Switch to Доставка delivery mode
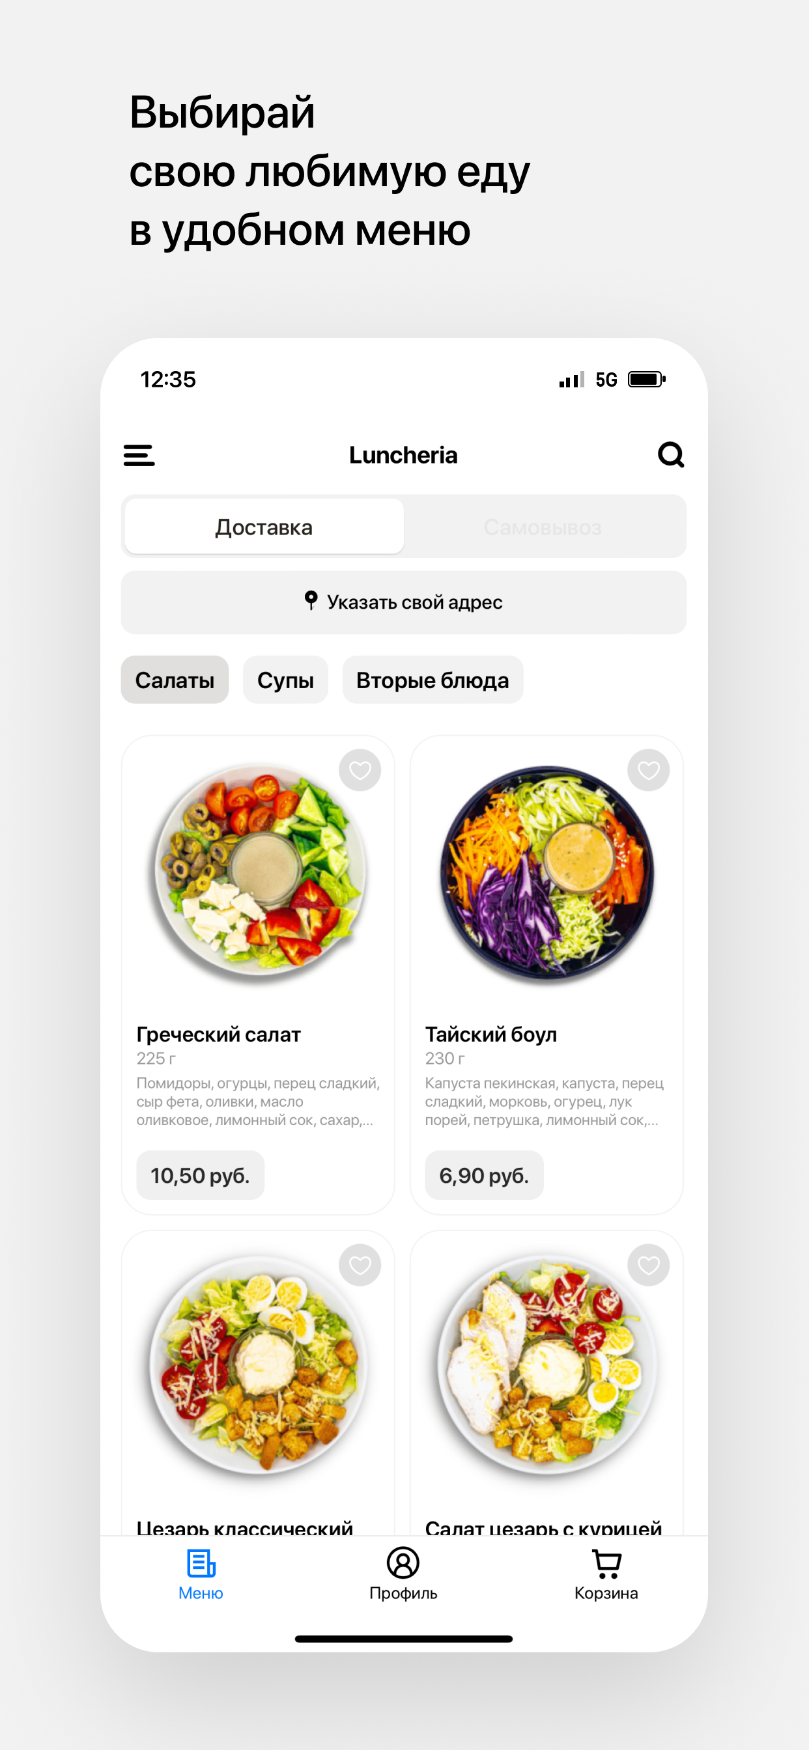The width and height of the screenshot is (809, 1750). (264, 527)
